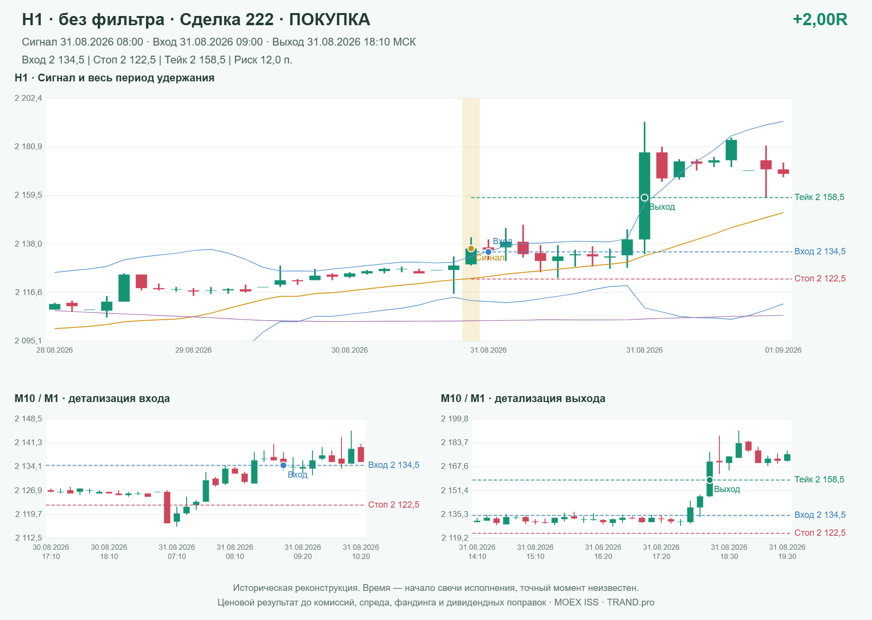Viewport: 872px width, 620px height.
Task: Click the 29.08.2026 date axis label
Action: click(193, 350)
